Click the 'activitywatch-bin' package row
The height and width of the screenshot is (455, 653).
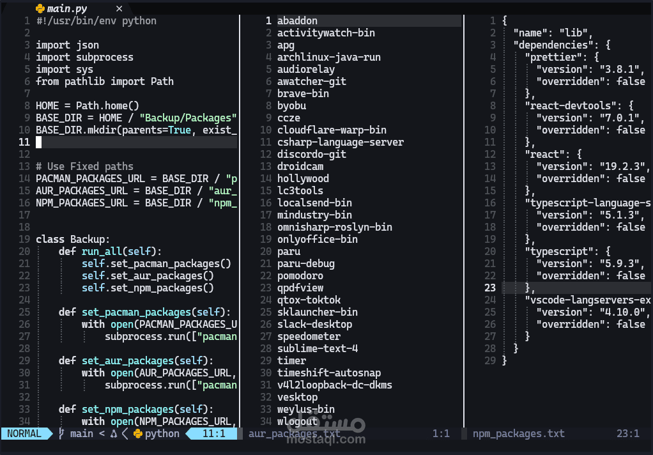coord(326,33)
